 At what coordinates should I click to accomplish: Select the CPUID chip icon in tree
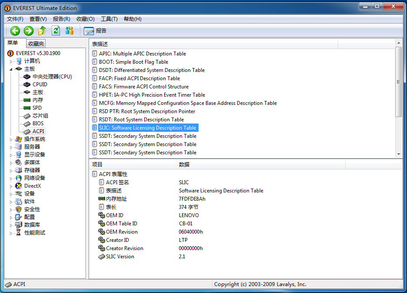click(x=27, y=85)
